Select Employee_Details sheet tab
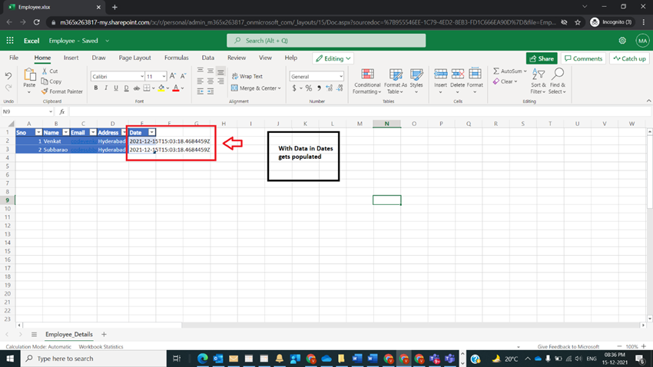This screenshot has width=653, height=367. (x=68, y=334)
